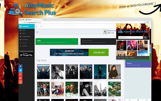
Task: Select the Reggae genre thumbnail
Action: 121,45
